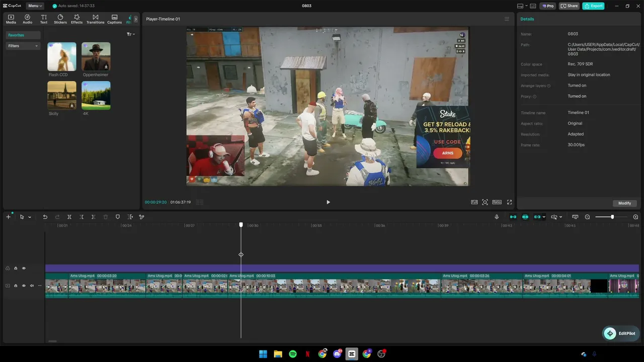Screen dimensions: 644x362
Task: Choose the Select pointer tool
Action: point(22,217)
